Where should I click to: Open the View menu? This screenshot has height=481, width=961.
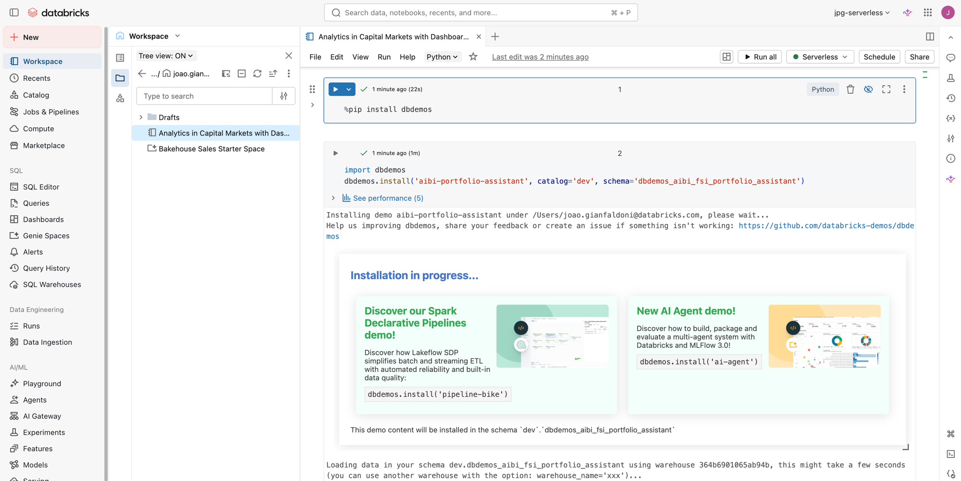point(360,57)
